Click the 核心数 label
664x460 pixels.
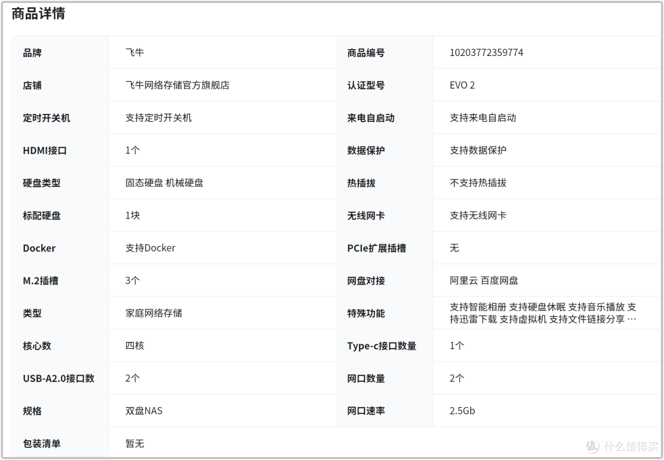point(37,346)
